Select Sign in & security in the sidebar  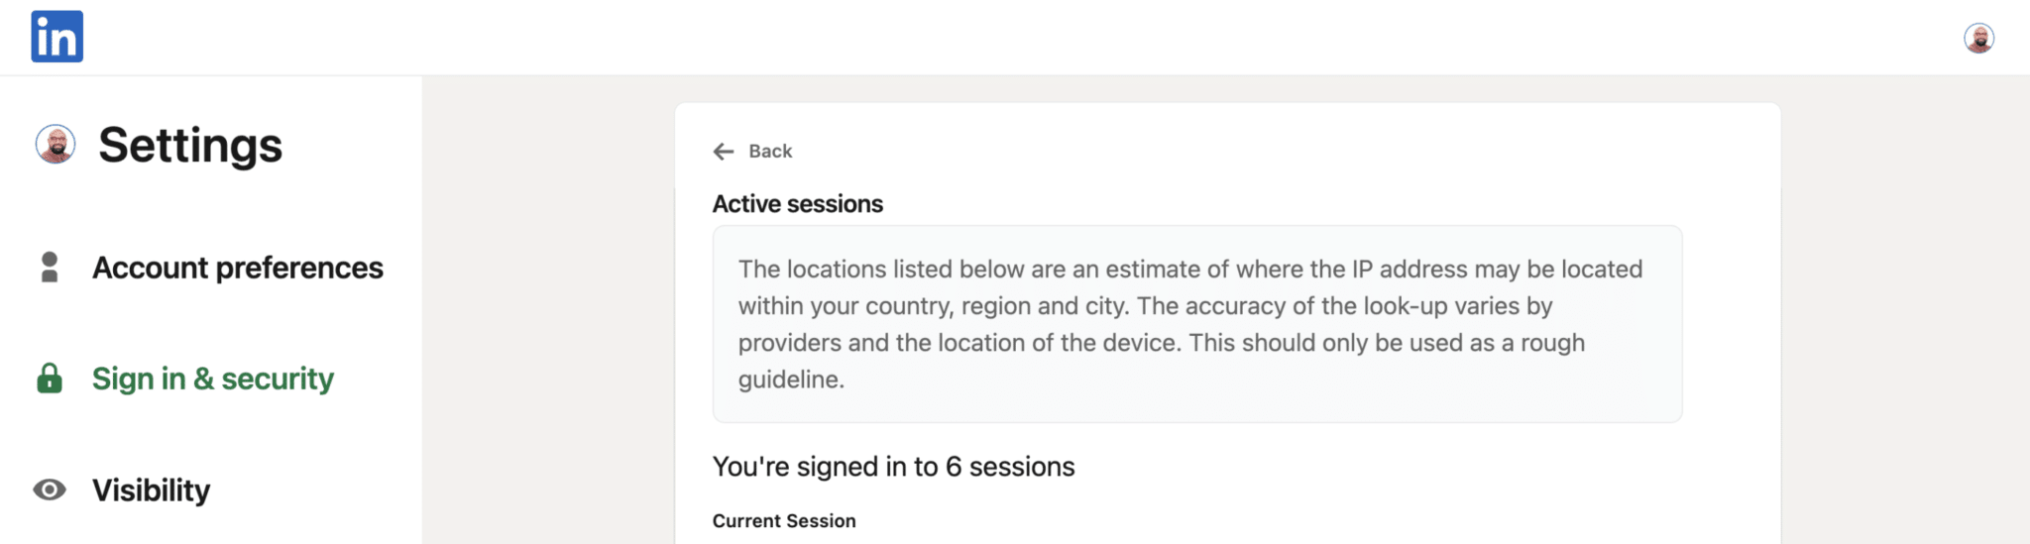213,379
